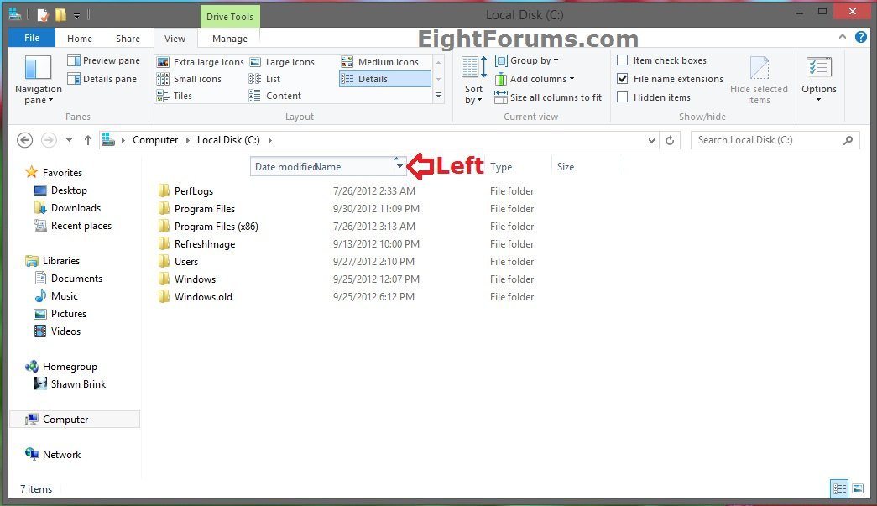
Task: Select the View tab
Action: point(175,39)
